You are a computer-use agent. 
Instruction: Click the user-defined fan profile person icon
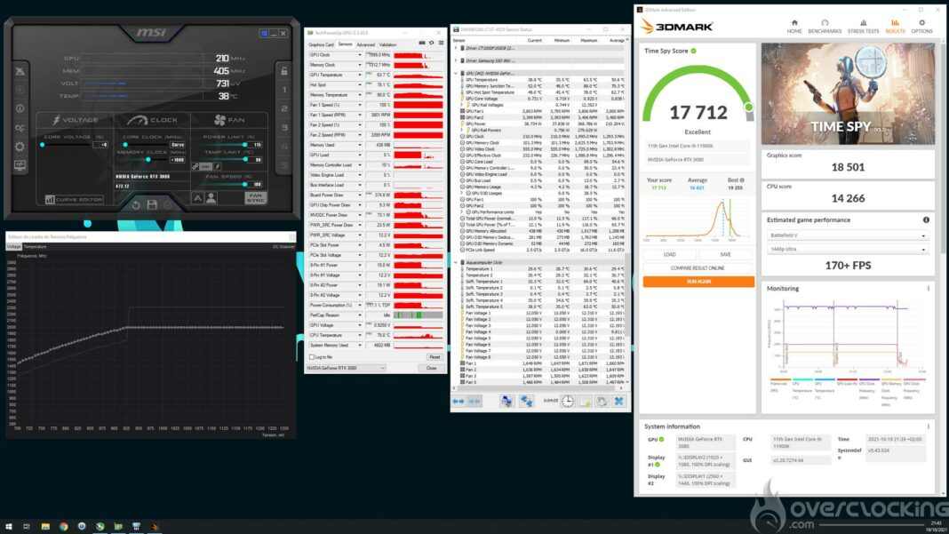[211, 198]
